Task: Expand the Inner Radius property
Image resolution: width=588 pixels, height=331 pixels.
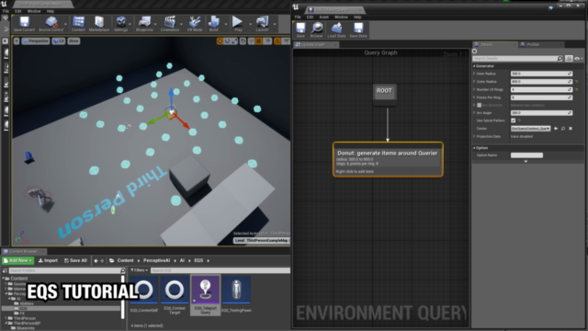Action: coord(474,74)
